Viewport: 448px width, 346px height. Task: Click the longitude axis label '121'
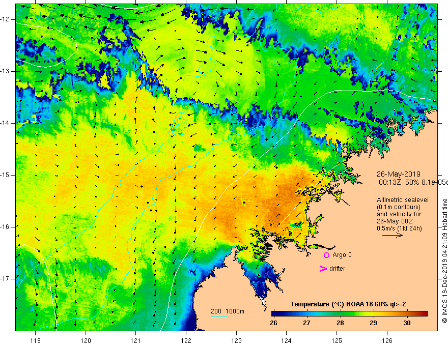click(x=135, y=340)
